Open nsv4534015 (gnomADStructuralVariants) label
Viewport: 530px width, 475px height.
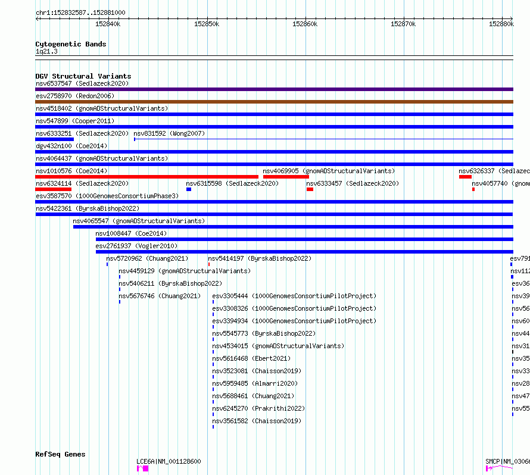coord(278,346)
